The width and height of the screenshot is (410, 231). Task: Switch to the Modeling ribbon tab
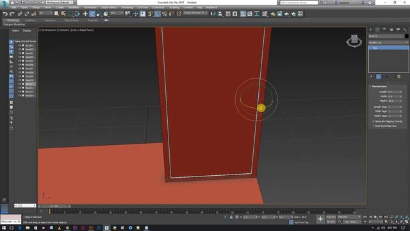(x=13, y=20)
